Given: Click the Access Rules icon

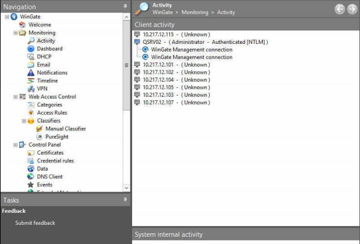Looking at the screenshot, I should [x=31, y=113].
